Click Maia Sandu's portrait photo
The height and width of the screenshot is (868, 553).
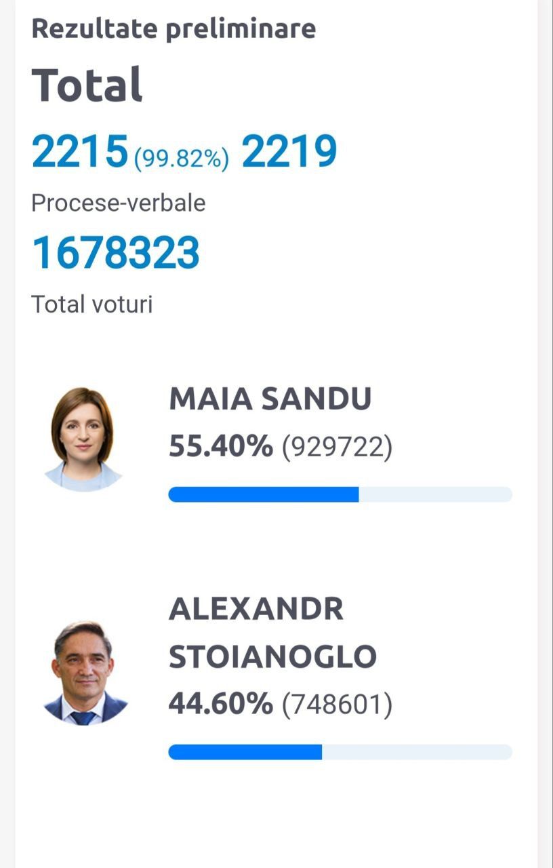tap(83, 439)
